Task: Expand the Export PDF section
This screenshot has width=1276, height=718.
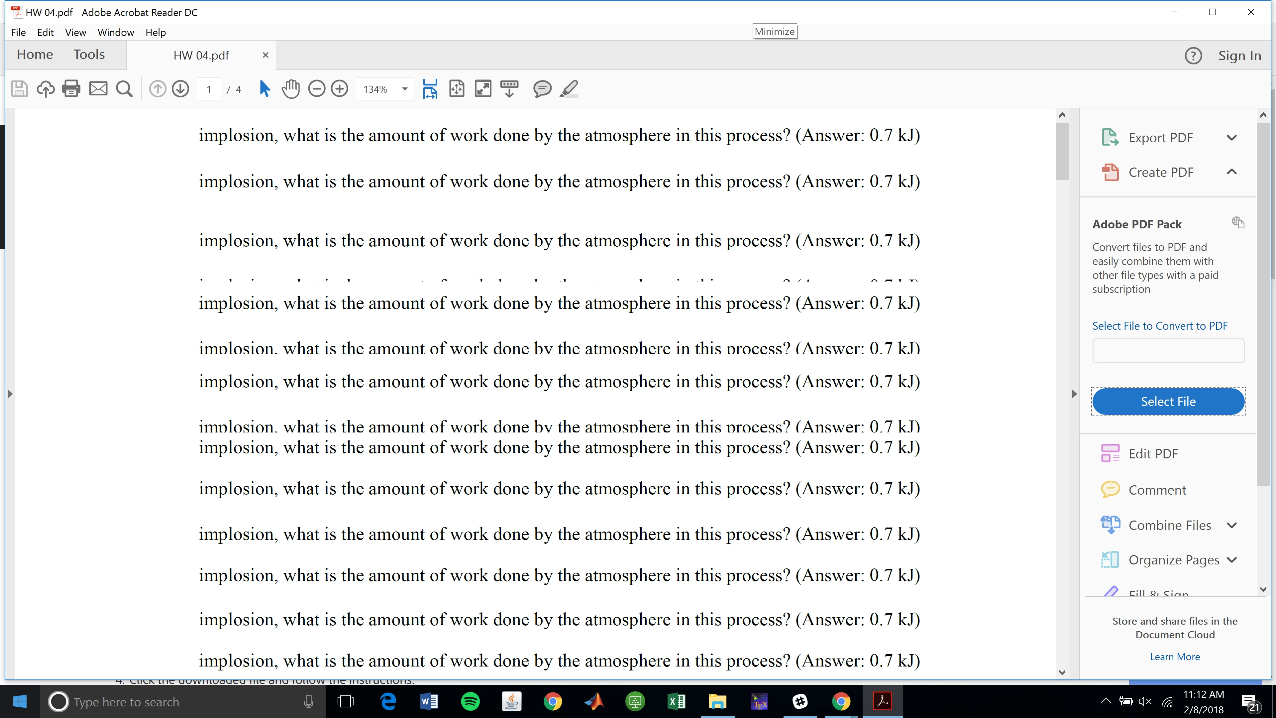Action: [x=1232, y=138]
